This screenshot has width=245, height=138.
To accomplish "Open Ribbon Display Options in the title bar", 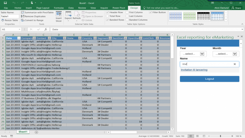I will coord(213,3).
